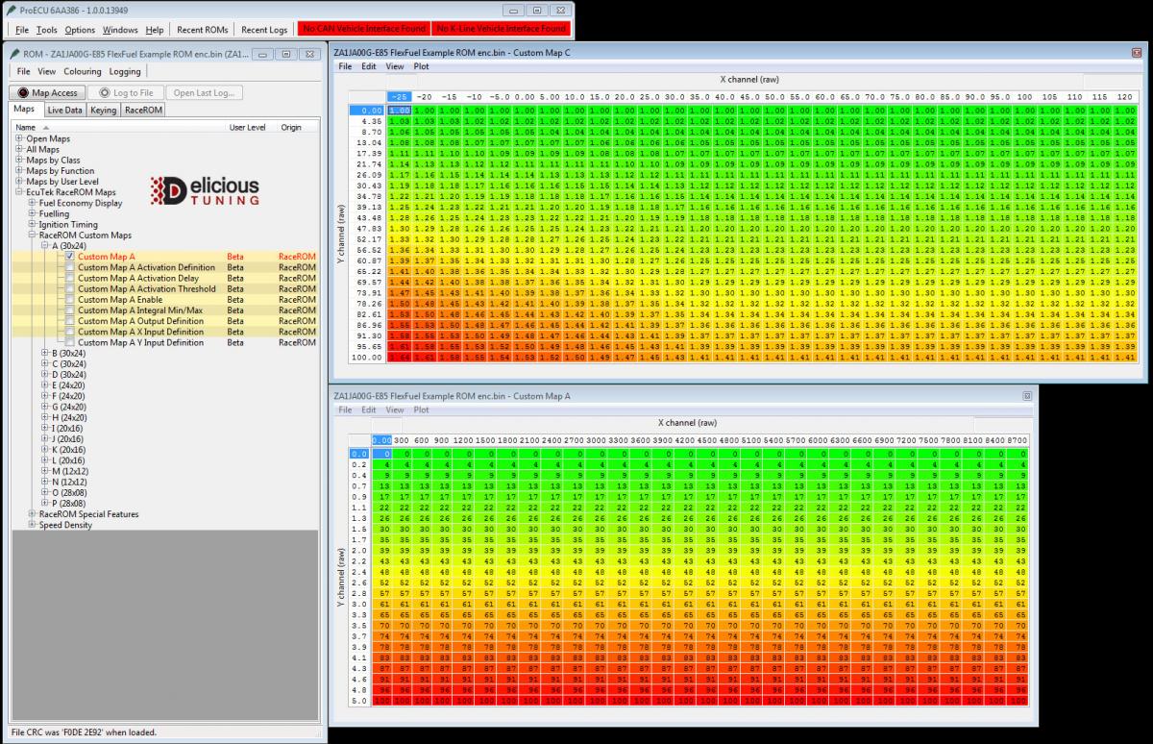Viewport: 1153px width, 744px height.
Task: Collapse the RaceROM Custom Maps node
Action: click(33, 235)
